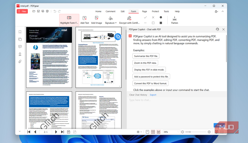Open the Tools tab
248x143 pixels.
click(167, 11)
